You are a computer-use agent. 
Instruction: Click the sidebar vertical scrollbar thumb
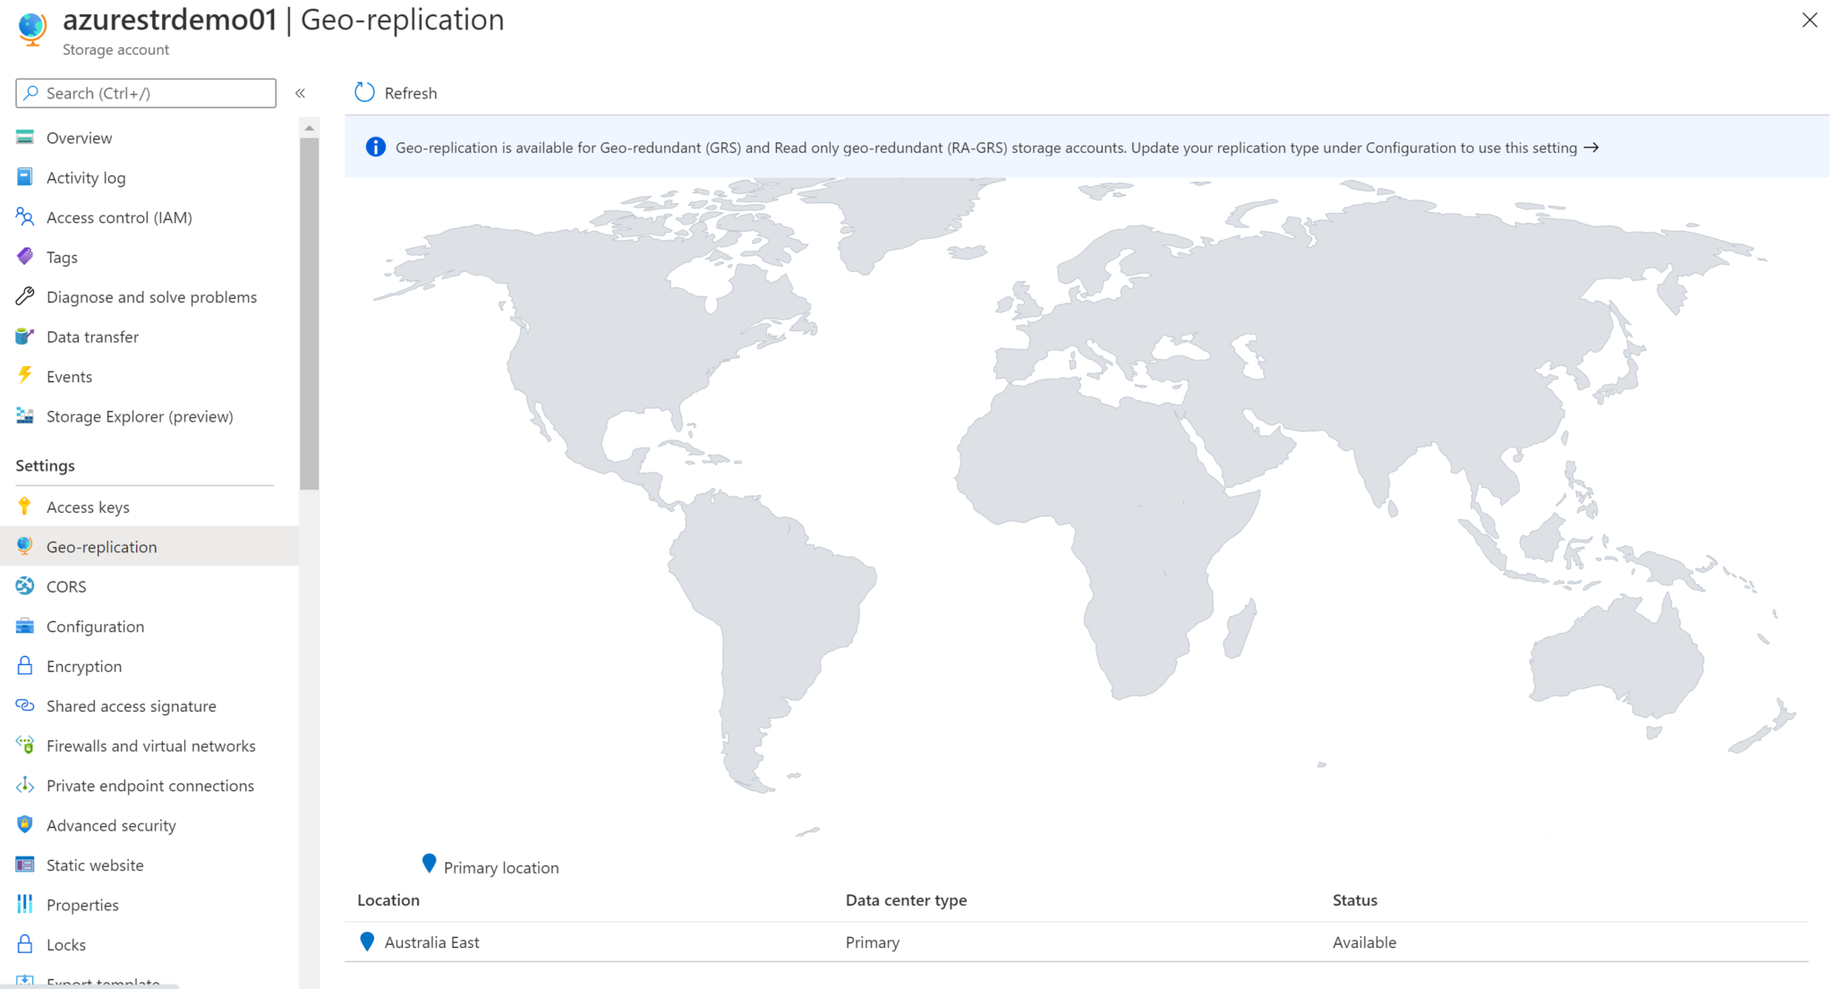coord(310,313)
